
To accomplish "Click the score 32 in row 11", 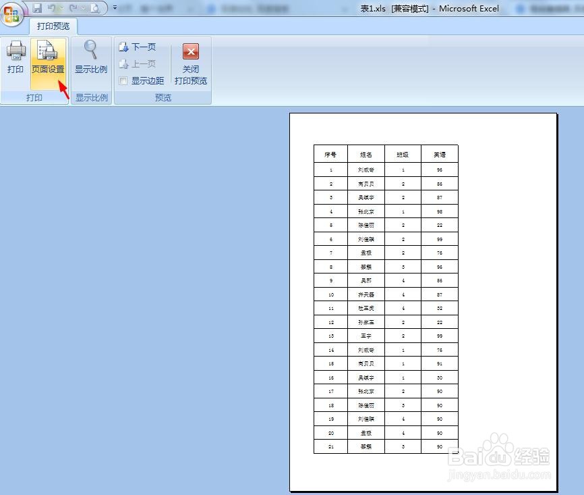I will (440, 309).
